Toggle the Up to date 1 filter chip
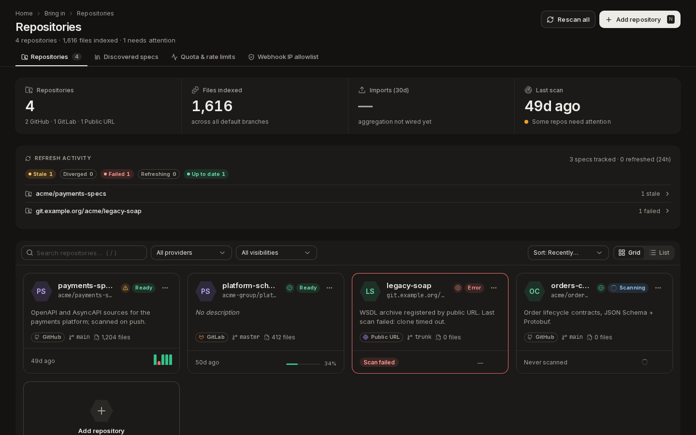The height and width of the screenshot is (435, 696). pos(206,174)
